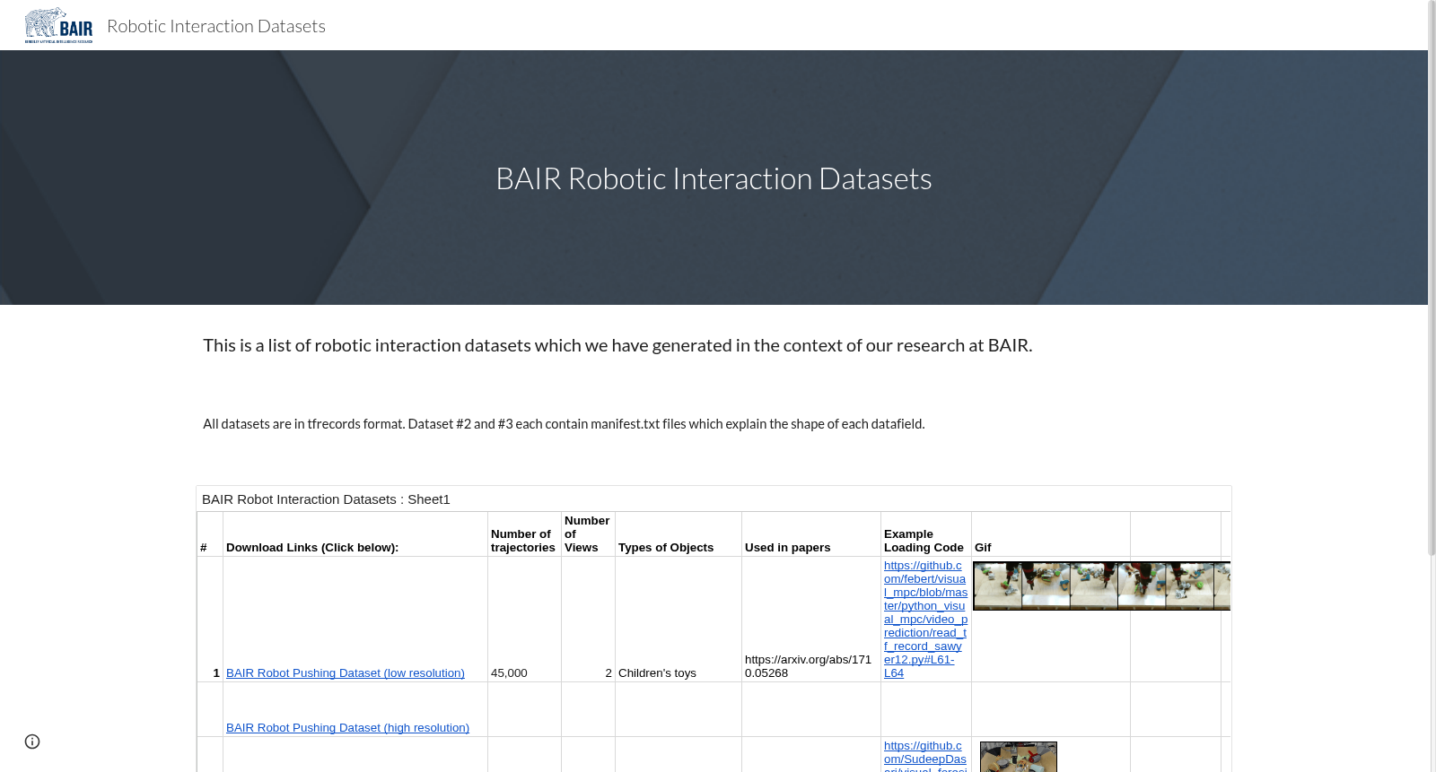This screenshot has width=1436, height=772.
Task: Open the febert visual_mpc GitHub loading code link
Action: pyautogui.click(x=925, y=620)
